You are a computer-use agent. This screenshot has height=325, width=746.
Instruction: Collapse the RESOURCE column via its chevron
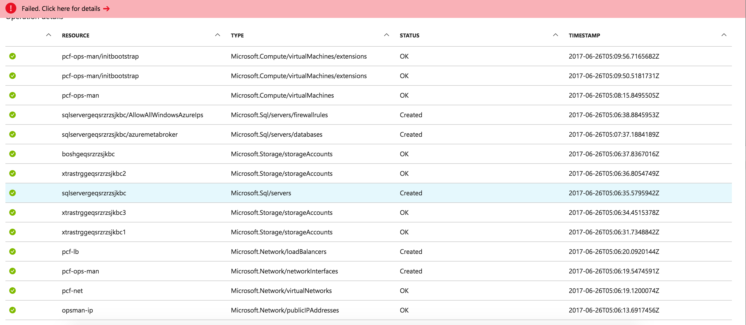[48, 35]
